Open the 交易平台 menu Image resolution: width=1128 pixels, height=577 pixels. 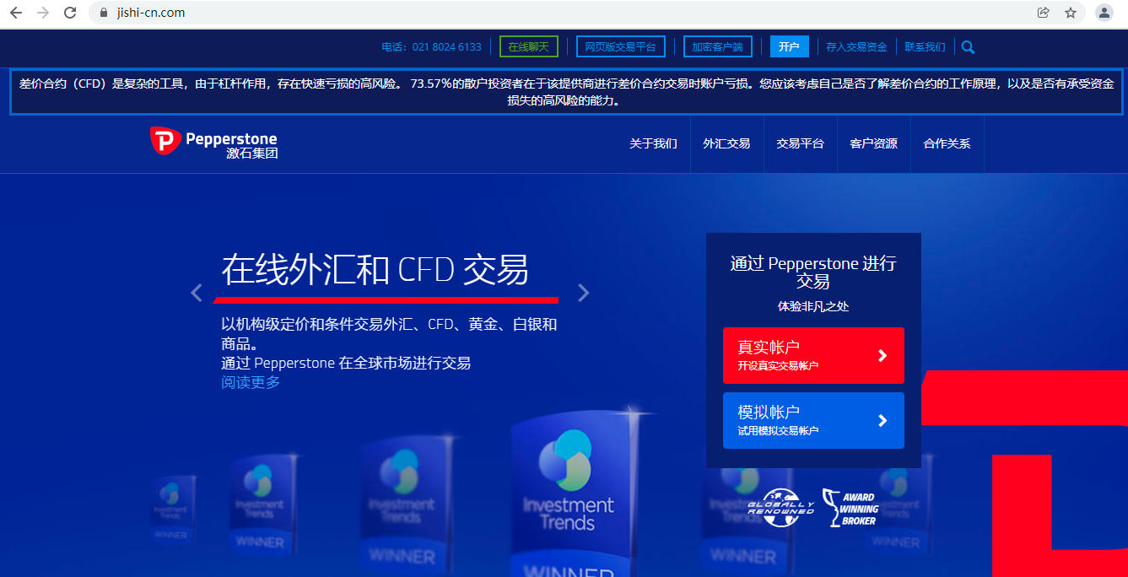pyautogui.click(x=800, y=143)
